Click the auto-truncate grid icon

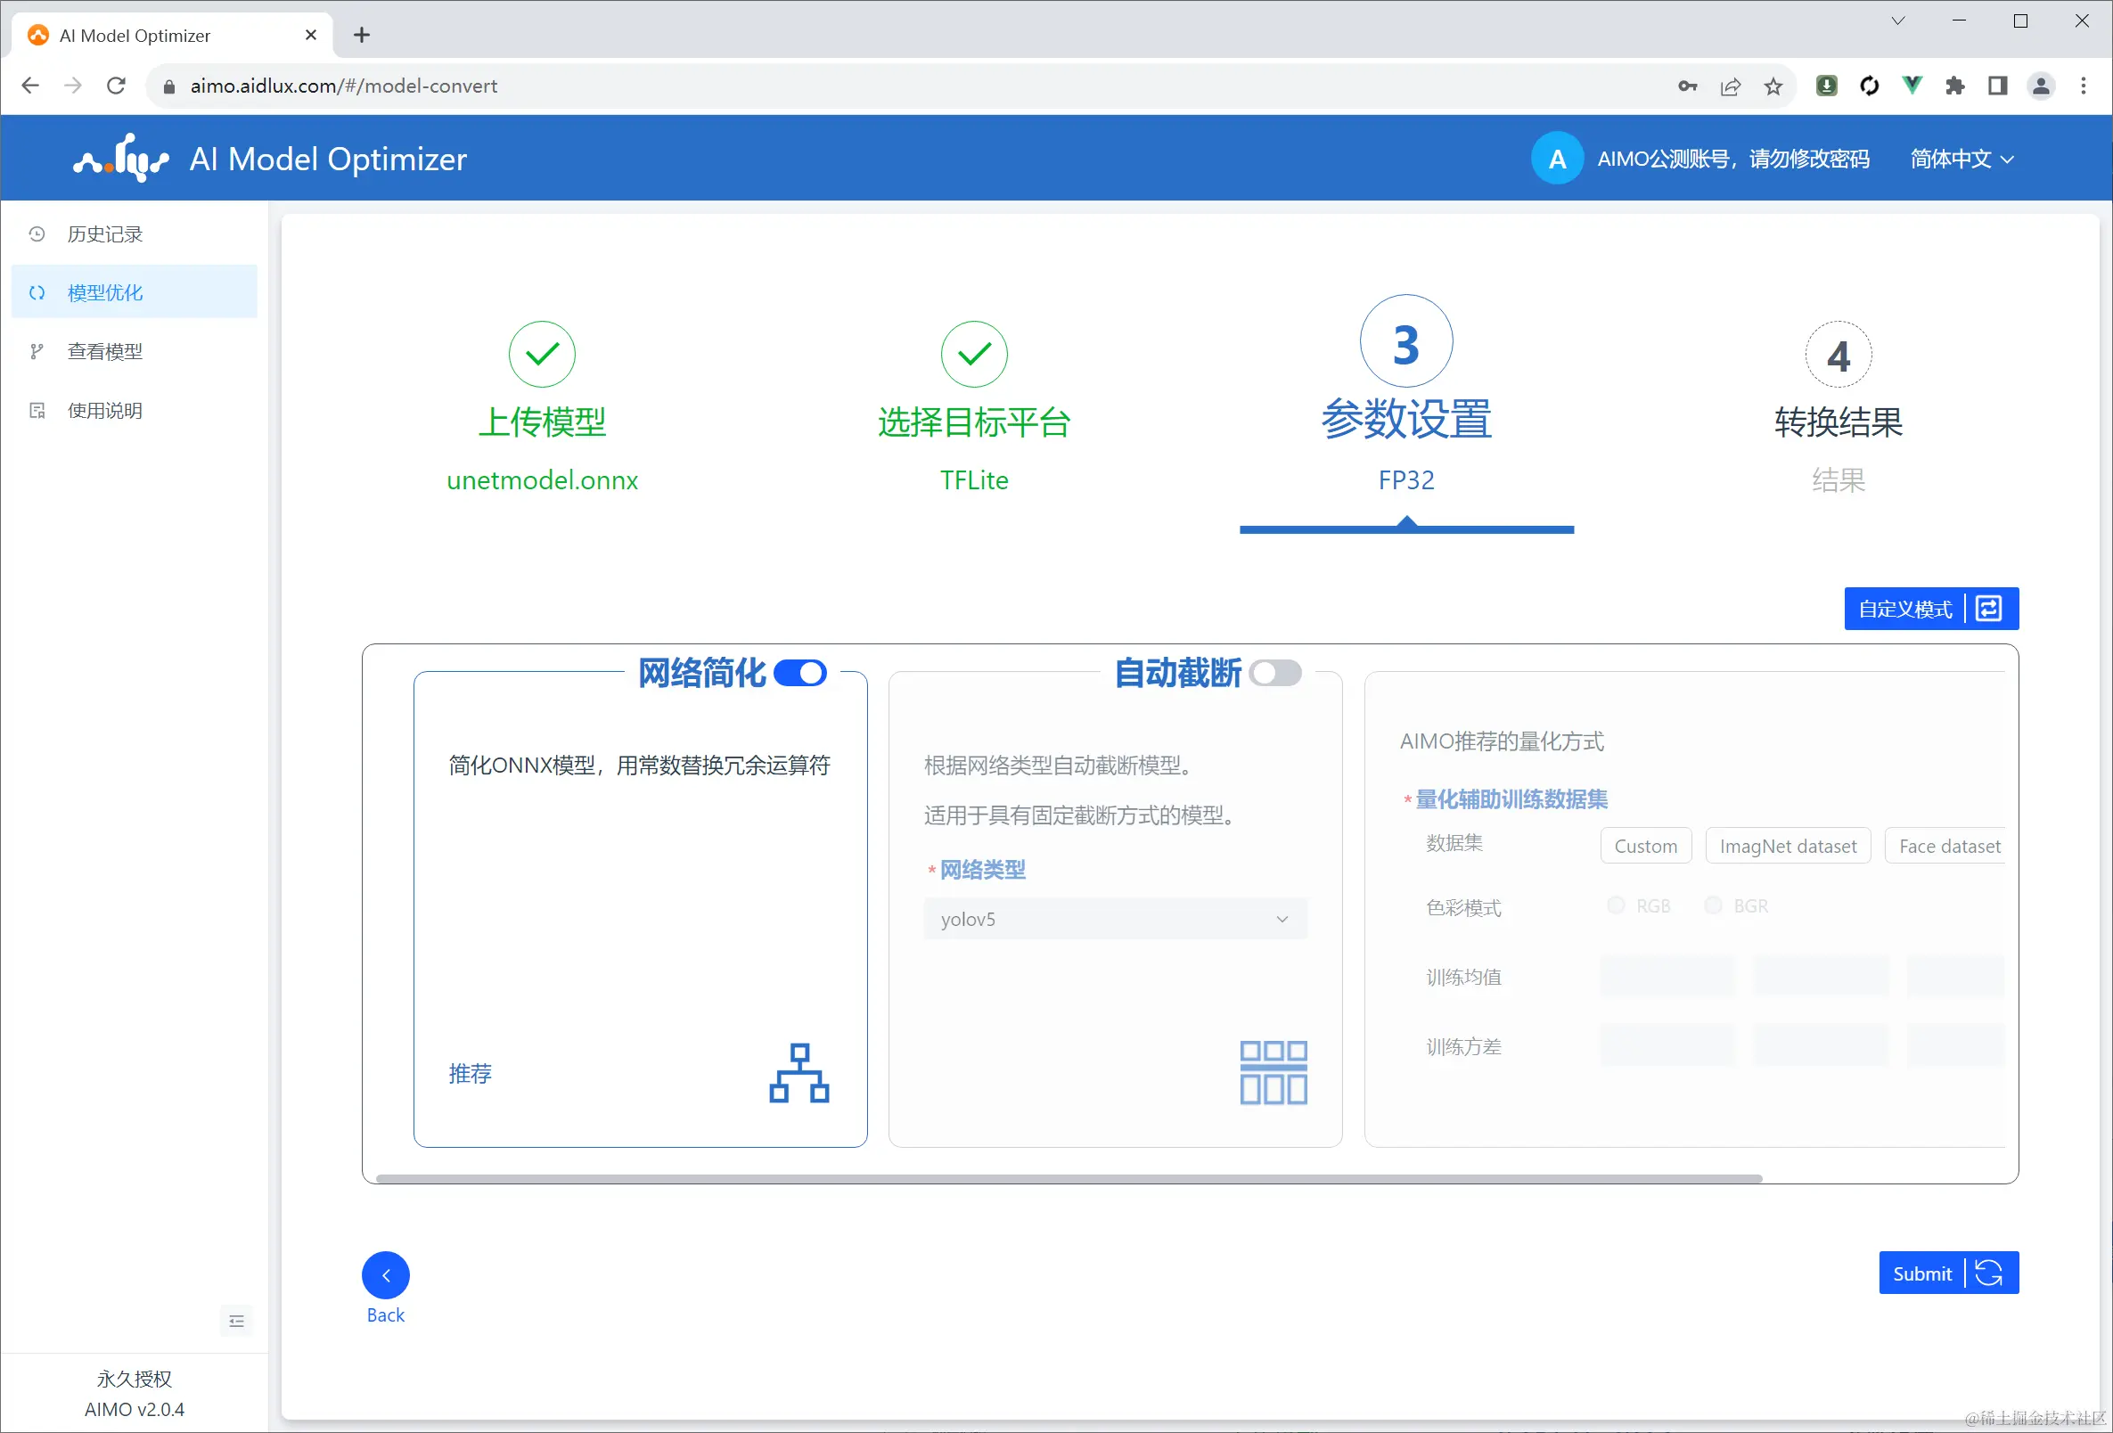pyautogui.click(x=1273, y=1073)
